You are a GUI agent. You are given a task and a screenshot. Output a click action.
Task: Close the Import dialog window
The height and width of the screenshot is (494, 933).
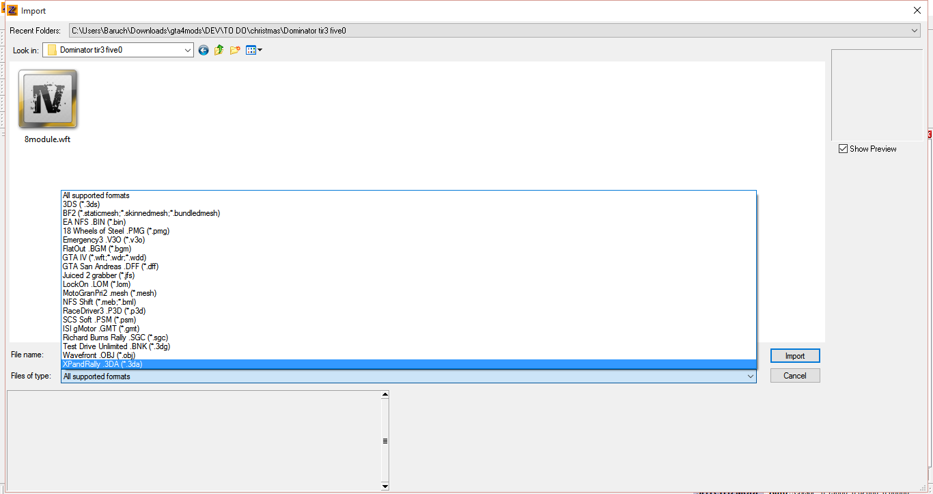tap(917, 10)
